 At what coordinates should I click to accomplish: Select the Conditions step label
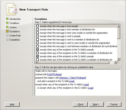[14, 23]
